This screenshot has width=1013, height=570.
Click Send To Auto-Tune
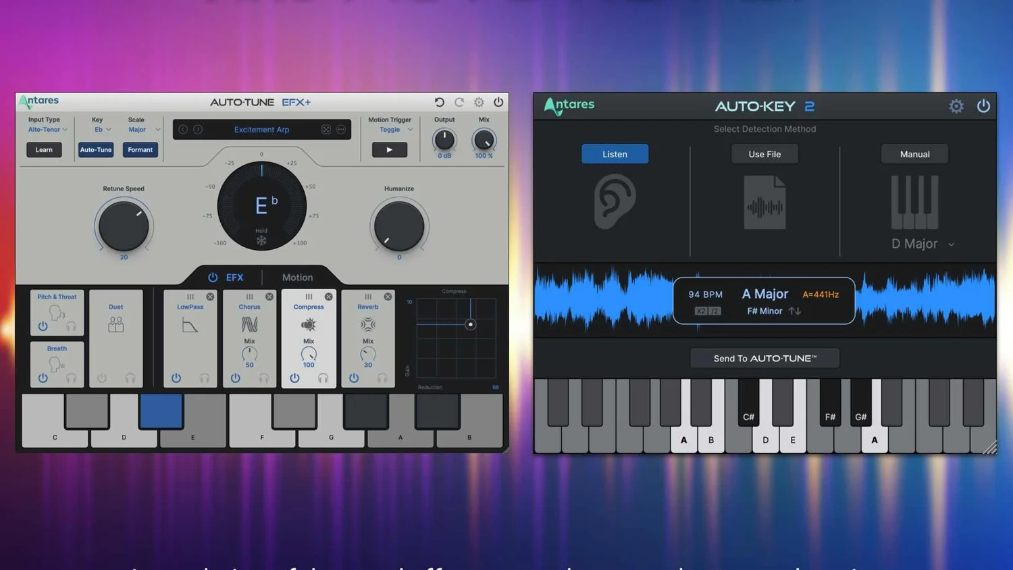tap(764, 358)
